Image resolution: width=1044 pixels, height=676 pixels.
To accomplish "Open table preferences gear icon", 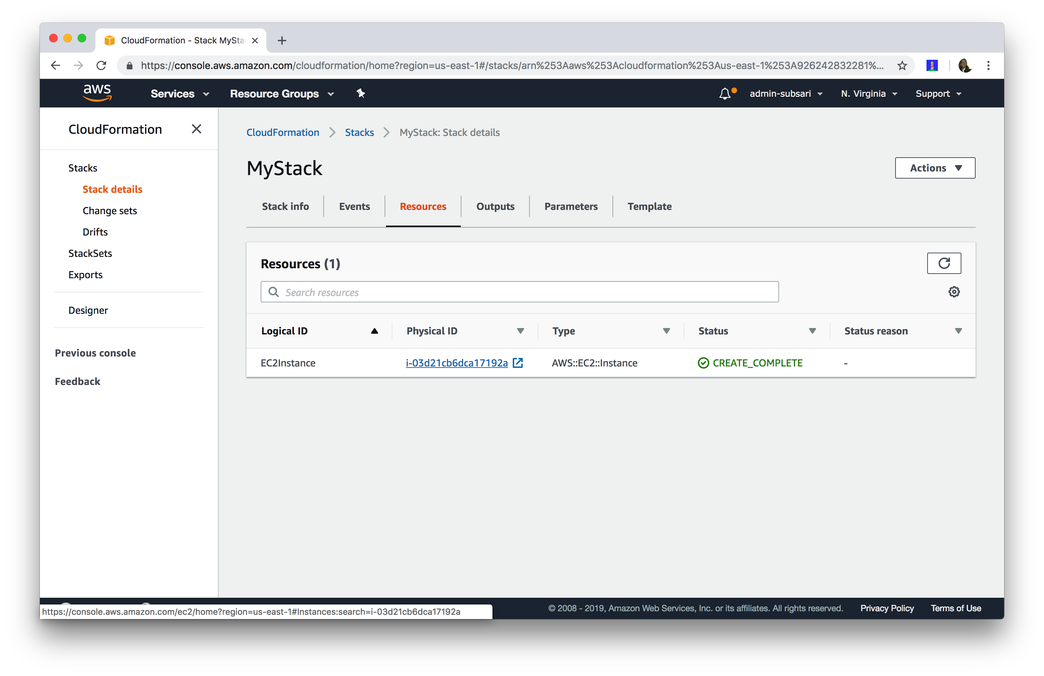I will point(954,292).
